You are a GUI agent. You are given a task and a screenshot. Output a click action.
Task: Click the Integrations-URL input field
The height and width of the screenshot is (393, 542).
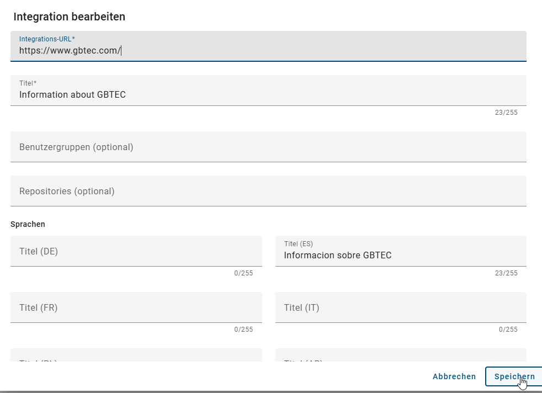tap(268, 50)
